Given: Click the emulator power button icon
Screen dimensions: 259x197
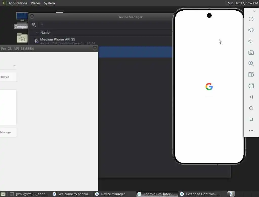Looking at the screenshot, I should 251,19.
